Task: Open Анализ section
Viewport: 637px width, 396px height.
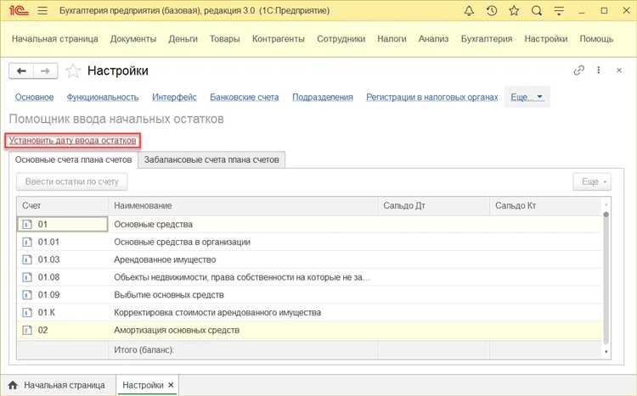Action: [433, 39]
